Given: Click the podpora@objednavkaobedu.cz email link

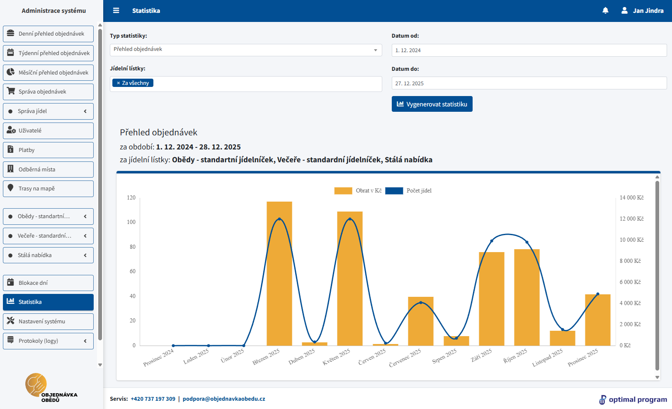Looking at the screenshot, I should (224, 399).
